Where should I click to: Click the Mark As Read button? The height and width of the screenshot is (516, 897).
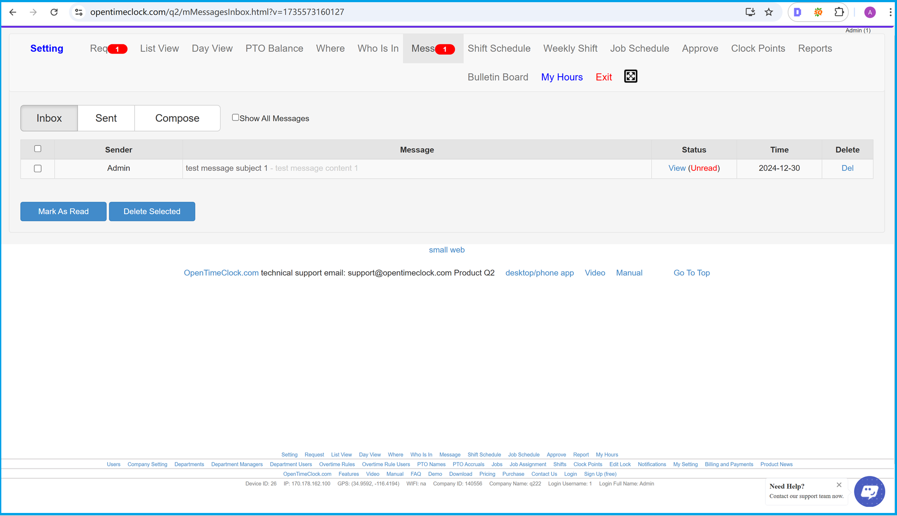point(64,211)
